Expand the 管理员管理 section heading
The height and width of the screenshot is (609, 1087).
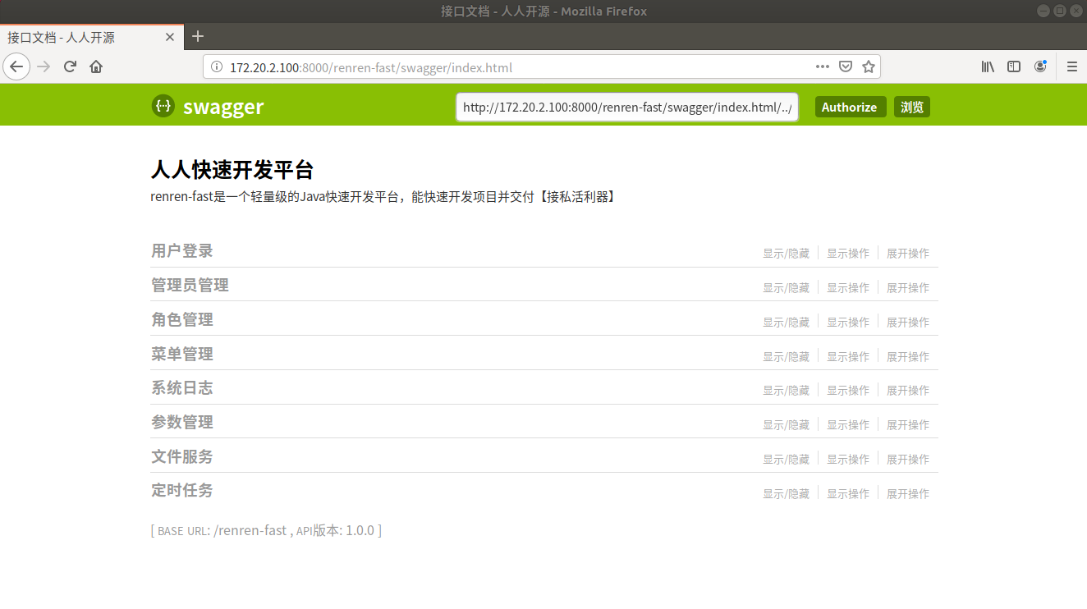[x=190, y=285]
